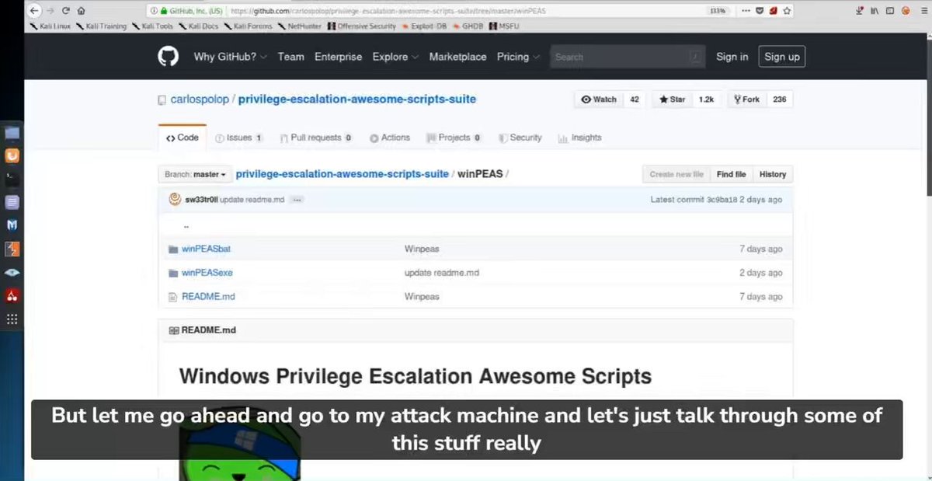The height and width of the screenshot is (481, 932).
Task: Click the terminal icon in the Kali dock
Action: [x=12, y=178]
